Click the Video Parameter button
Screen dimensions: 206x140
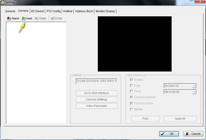pos(97,106)
